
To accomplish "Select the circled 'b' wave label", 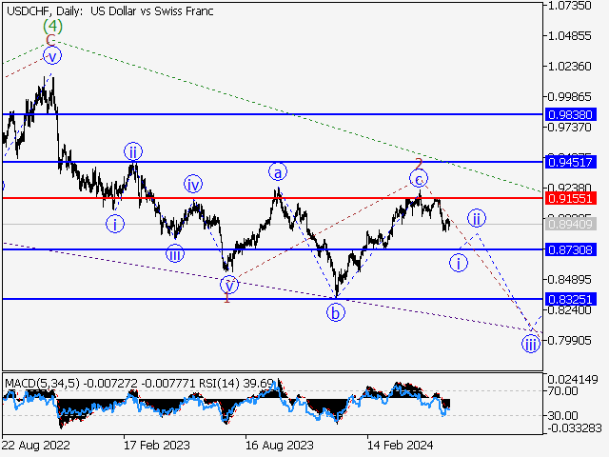I will point(336,312).
